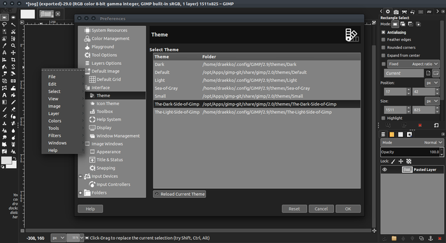Image resolution: width=446 pixels, height=243 pixels.
Task: Switch selection mode to intersect with selection
Action: [x=419, y=24]
